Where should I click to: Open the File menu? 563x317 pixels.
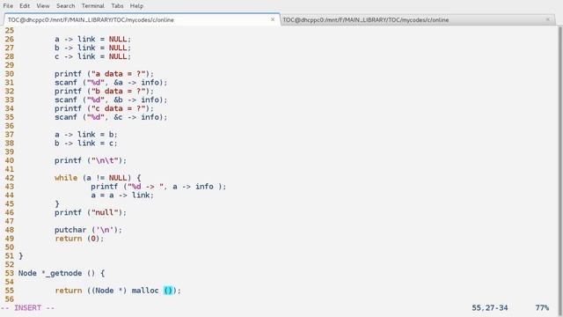pyautogui.click(x=8, y=6)
